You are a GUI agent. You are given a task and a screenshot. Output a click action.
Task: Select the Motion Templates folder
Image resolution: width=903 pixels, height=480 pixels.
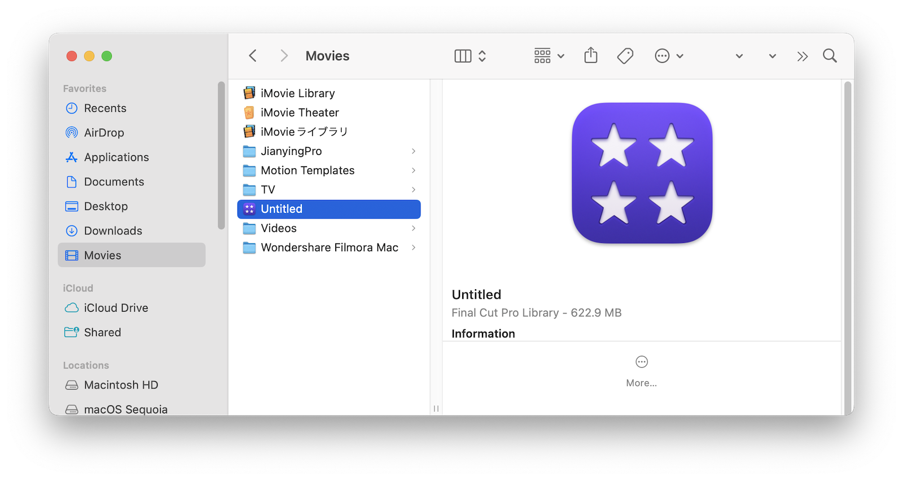pyautogui.click(x=329, y=171)
